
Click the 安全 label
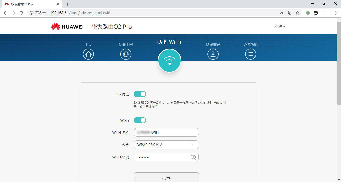(126, 145)
